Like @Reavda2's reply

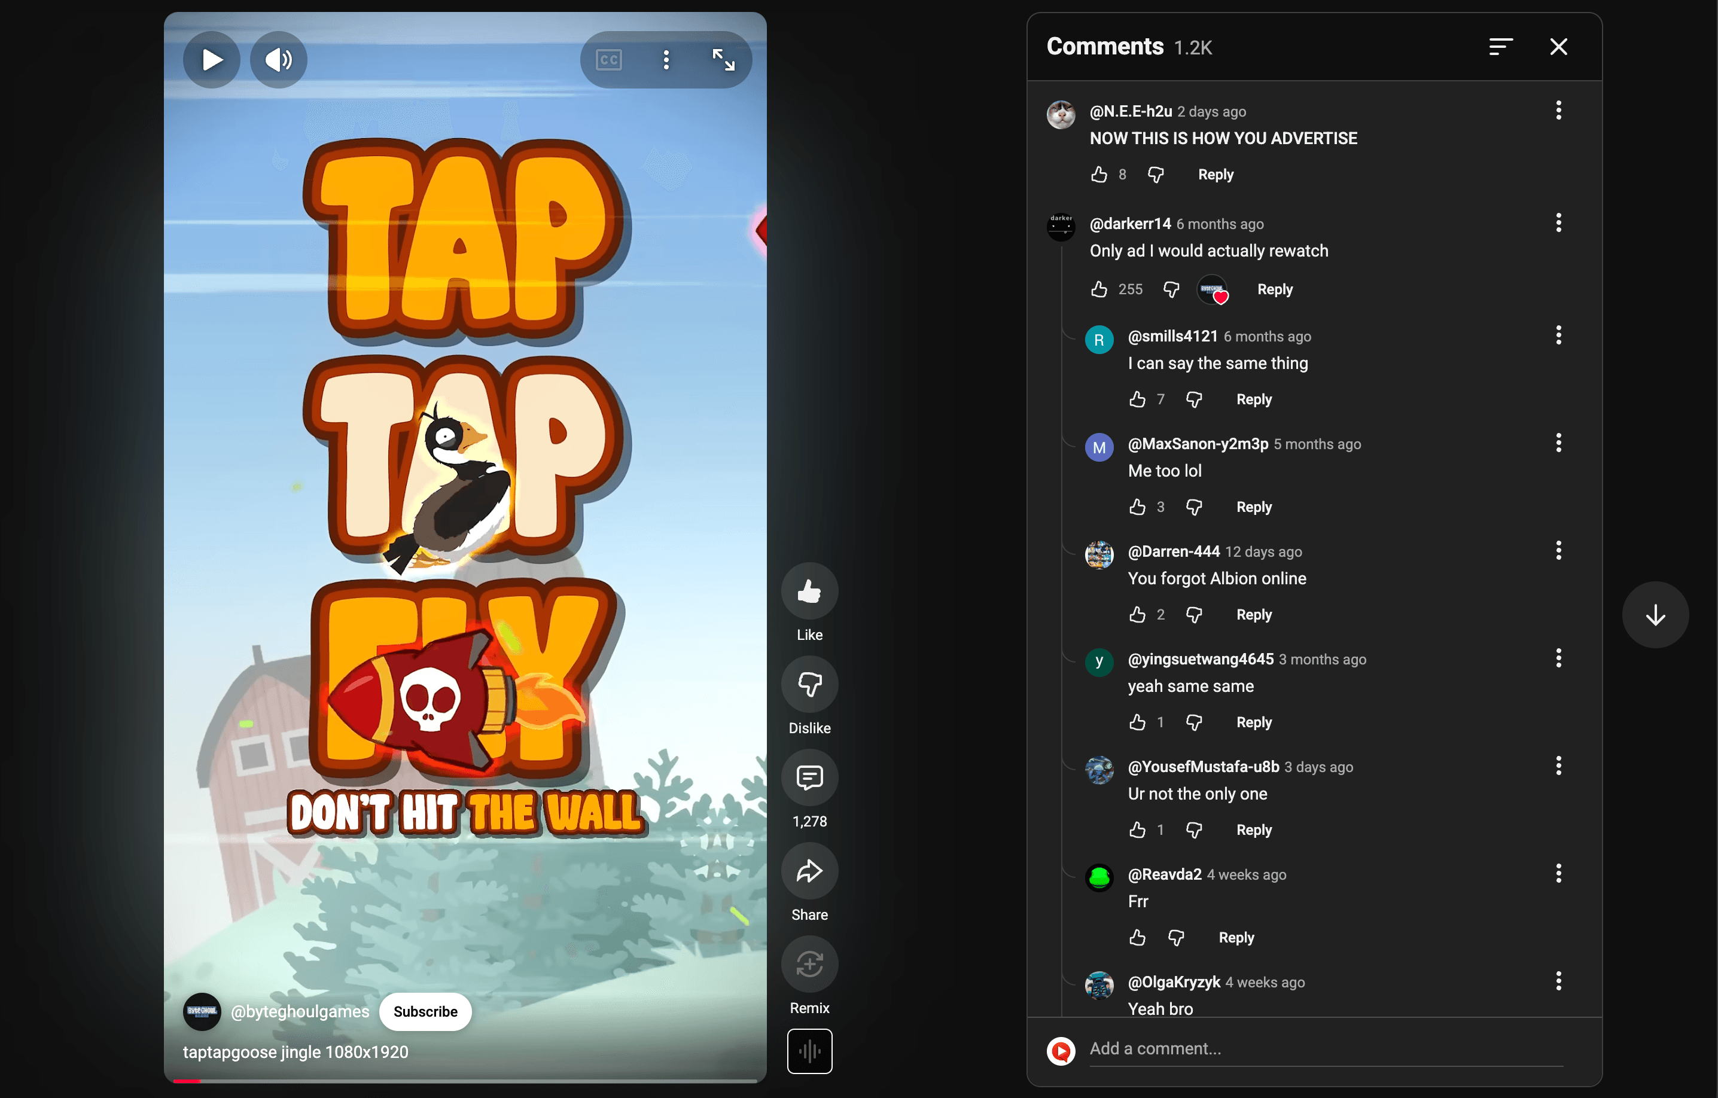pyautogui.click(x=1137, y=938)
